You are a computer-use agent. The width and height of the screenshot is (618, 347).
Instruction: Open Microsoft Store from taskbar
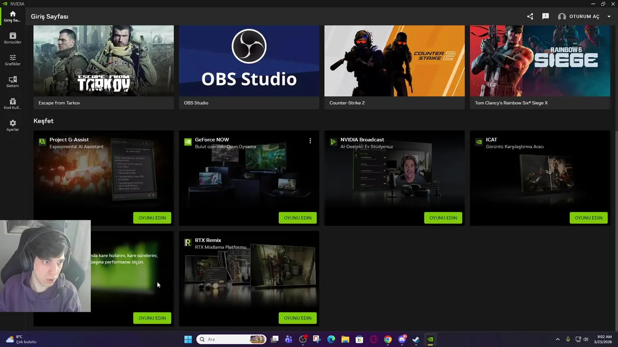[359, 339]
